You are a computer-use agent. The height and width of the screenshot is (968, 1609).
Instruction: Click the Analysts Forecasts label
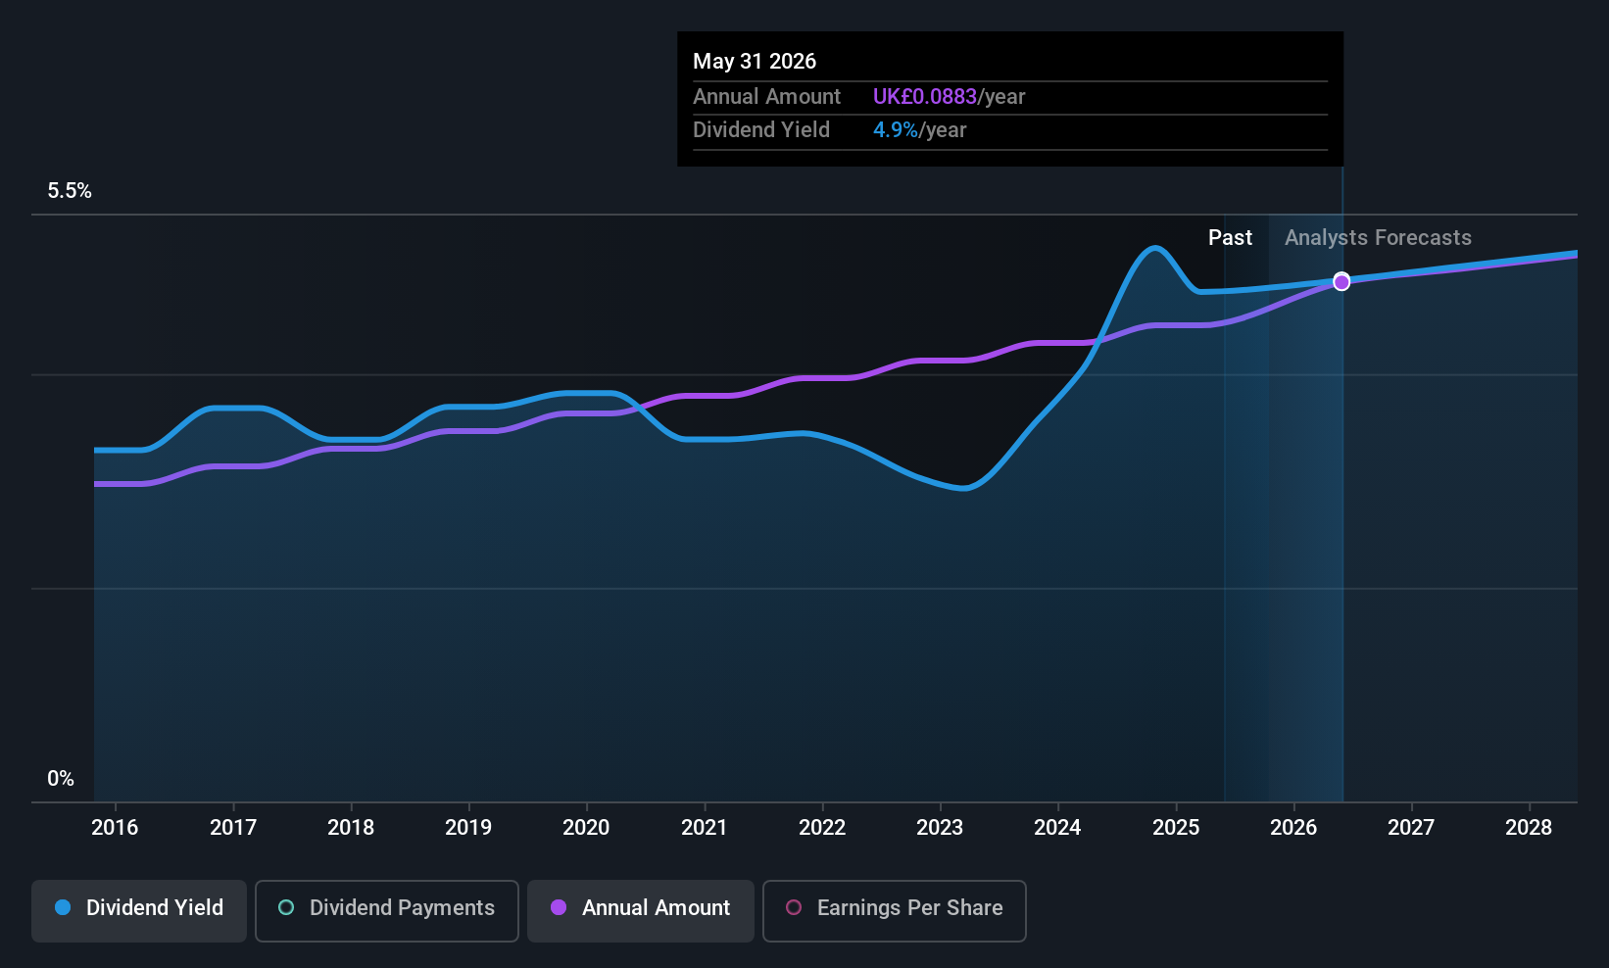coord(1378,237)
